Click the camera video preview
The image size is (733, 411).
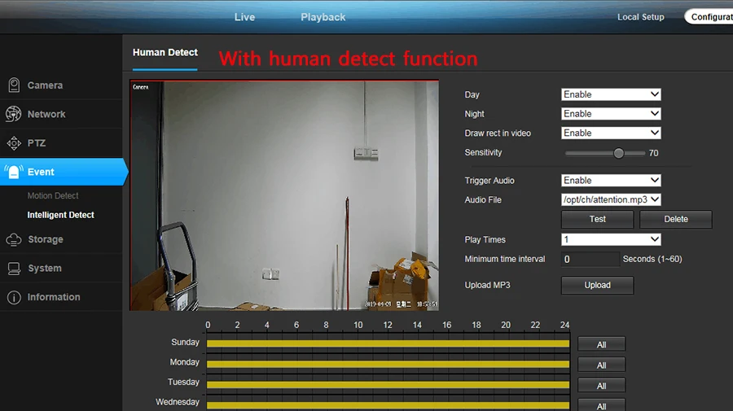(x=284, y=195)
